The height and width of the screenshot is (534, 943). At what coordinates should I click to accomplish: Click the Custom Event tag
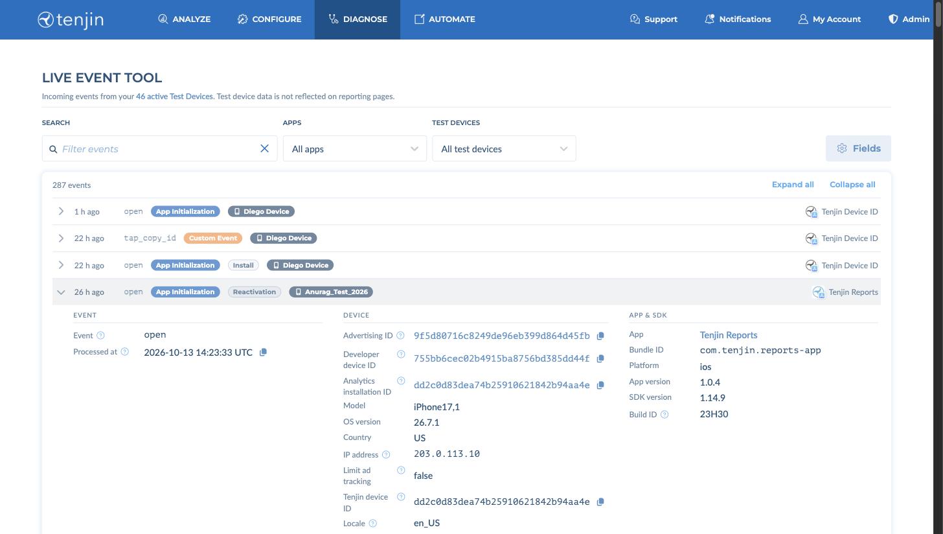click(x=213, y=238)
